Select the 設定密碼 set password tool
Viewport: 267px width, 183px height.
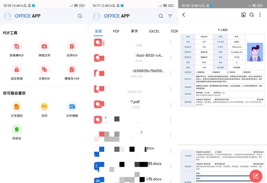pos(17,69)
